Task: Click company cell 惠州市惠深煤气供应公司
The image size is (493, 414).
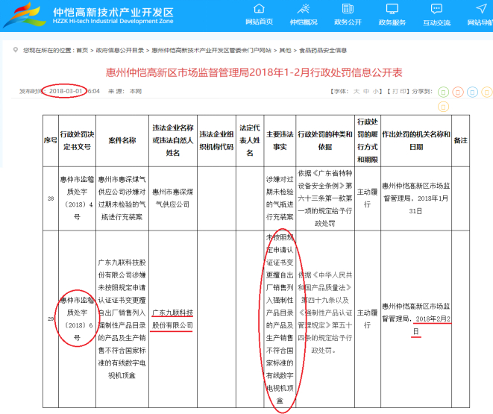Action: 173,198
